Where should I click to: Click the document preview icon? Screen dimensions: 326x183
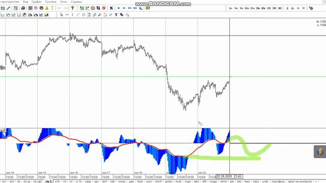(x=16, y=8)
